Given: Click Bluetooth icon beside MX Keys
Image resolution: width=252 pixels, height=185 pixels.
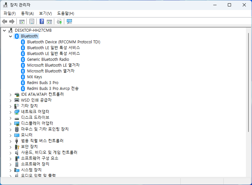Looking at the screenshot, I should pos(23,77).
